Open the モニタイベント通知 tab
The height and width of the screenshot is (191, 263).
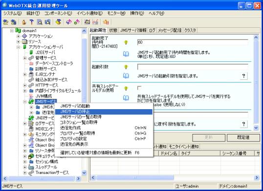184,147
